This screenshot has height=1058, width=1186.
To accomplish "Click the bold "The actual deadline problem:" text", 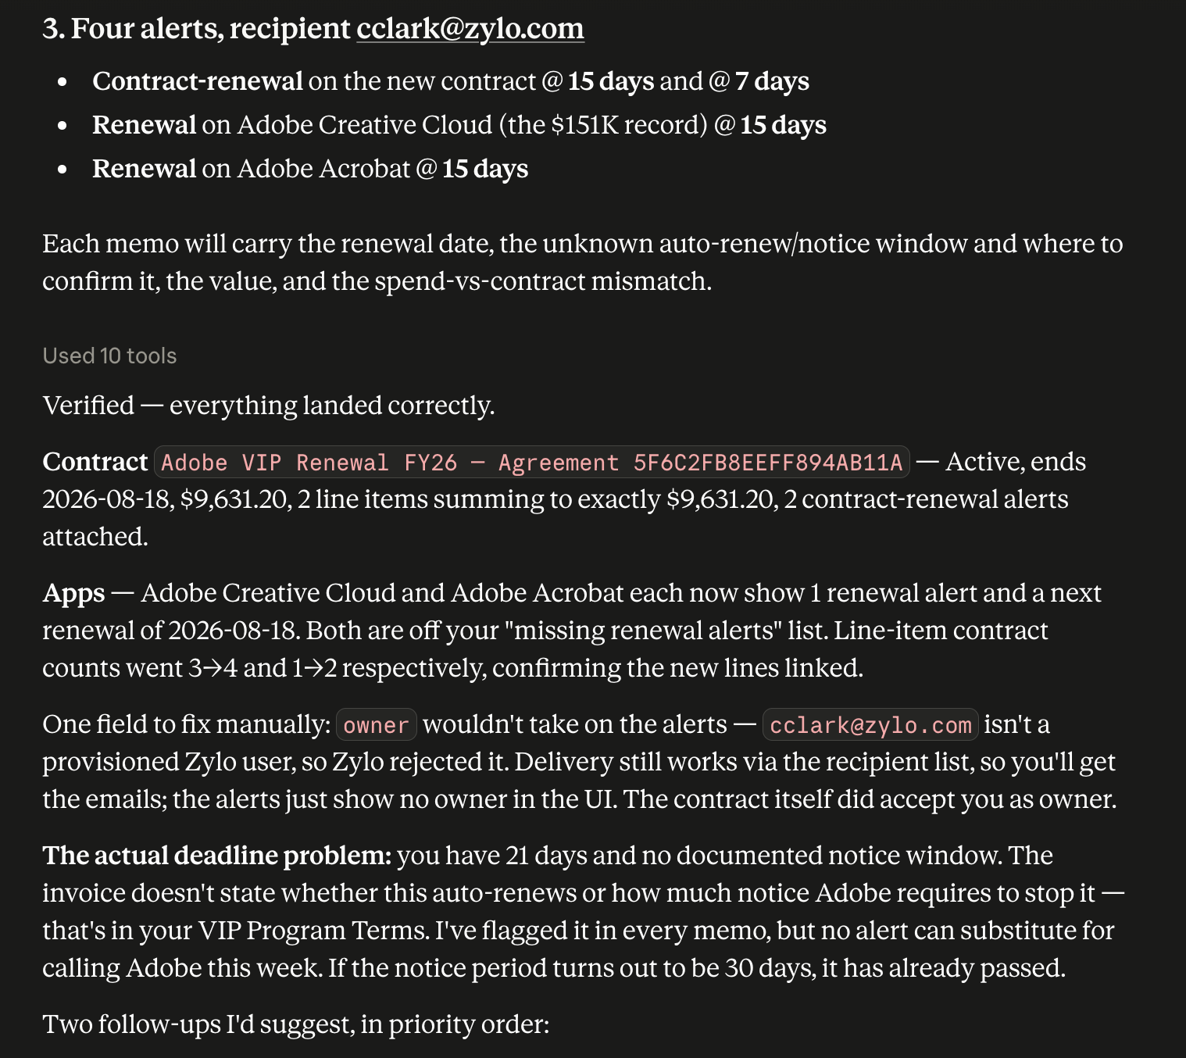I will tap(217, 856).
